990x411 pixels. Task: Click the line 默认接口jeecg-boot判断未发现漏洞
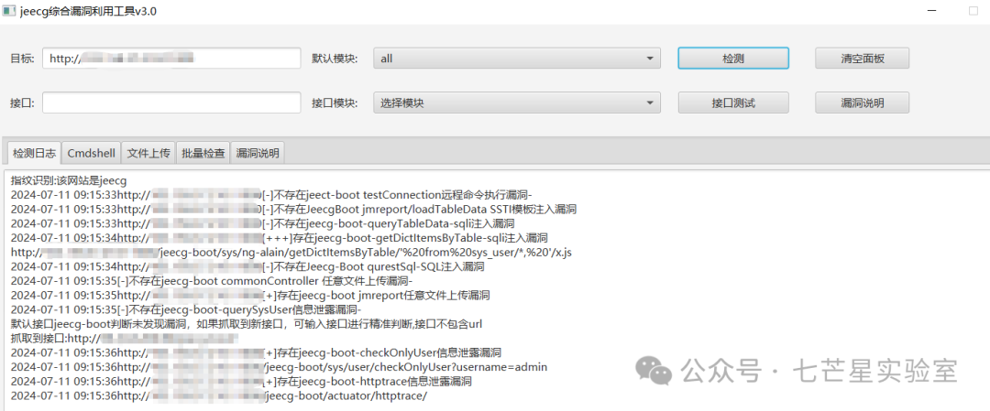click(247, 324)
